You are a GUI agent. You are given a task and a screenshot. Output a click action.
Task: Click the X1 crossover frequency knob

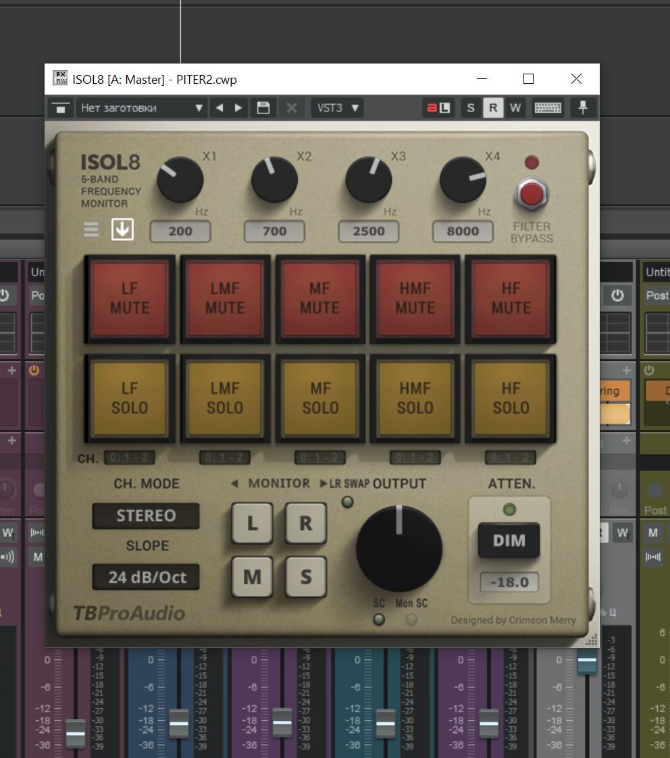click(180, 180)
